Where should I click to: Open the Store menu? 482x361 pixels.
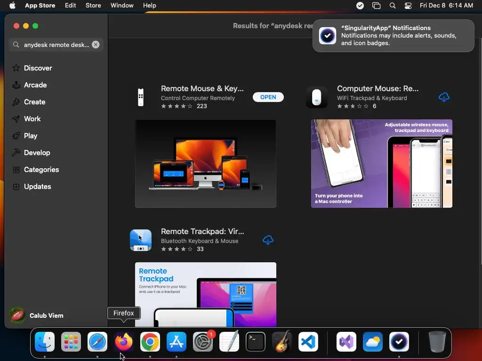93,6
